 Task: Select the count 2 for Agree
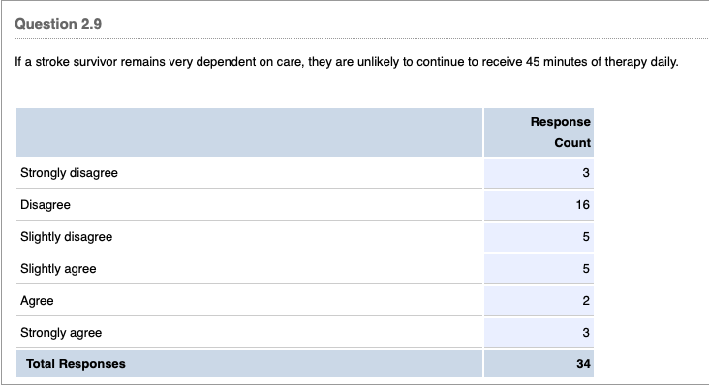point(586,301)
